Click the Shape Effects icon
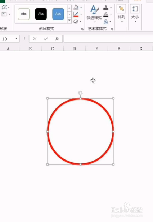Screen dimensions: 153x222 click(76, 21)
